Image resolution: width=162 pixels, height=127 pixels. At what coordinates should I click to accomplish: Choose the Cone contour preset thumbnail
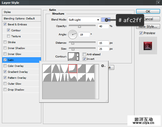coord(56,68)
